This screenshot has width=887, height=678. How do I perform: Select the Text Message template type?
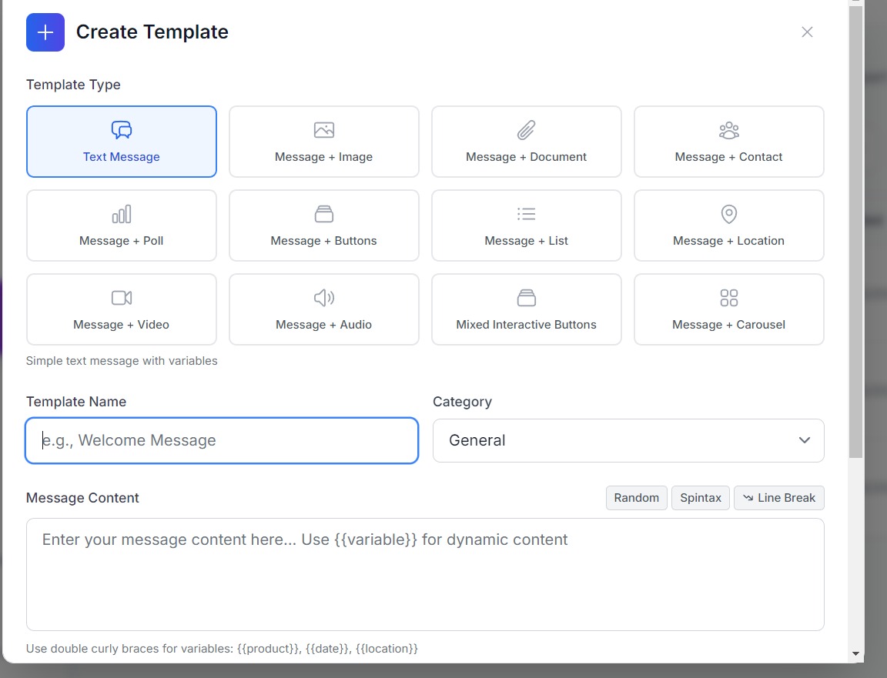[121, 142]
